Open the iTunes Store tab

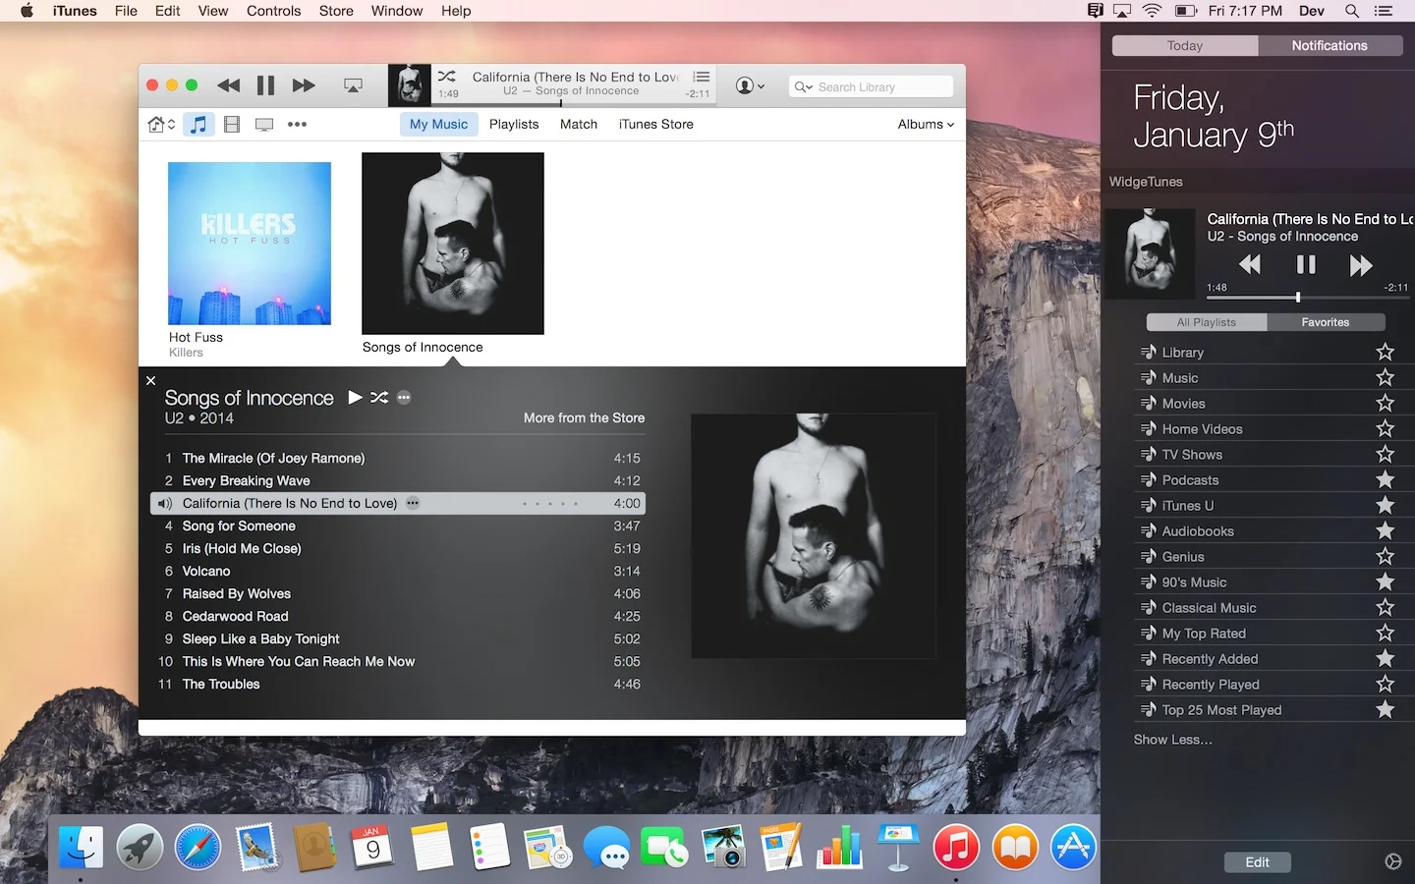tap(655, 124)
